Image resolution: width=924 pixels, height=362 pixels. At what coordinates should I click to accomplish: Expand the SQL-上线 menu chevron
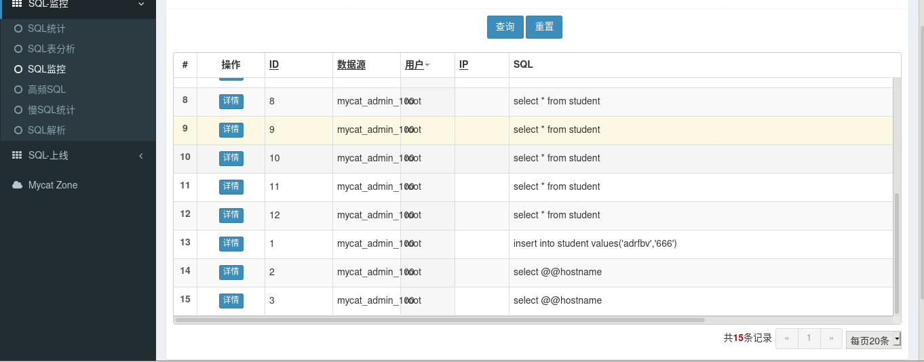(x=141, y=156)
